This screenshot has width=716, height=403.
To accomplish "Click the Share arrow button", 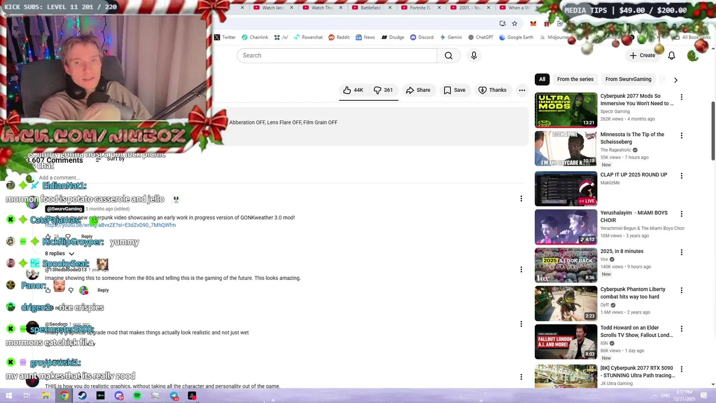I will coord(418,90).
